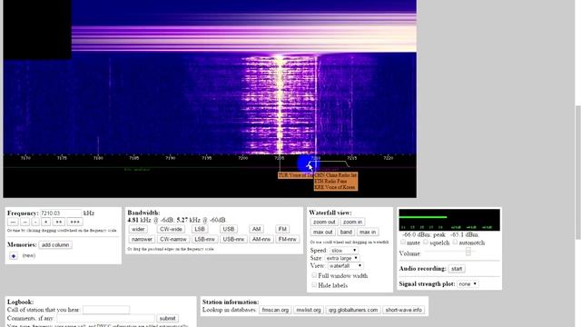Click the Volume slider handle
Image resolution: width=581 pixels, height=327 pixels.
[x=468, y=252]
